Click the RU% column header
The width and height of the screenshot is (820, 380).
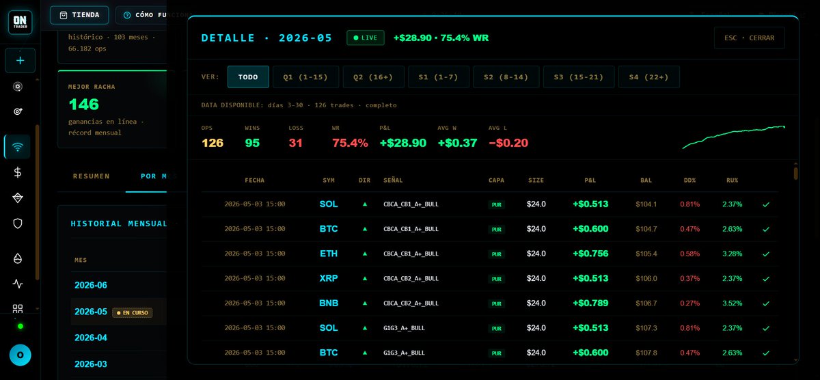tap(732, 180)
